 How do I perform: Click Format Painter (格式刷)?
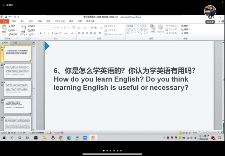(x=13, y=34)
